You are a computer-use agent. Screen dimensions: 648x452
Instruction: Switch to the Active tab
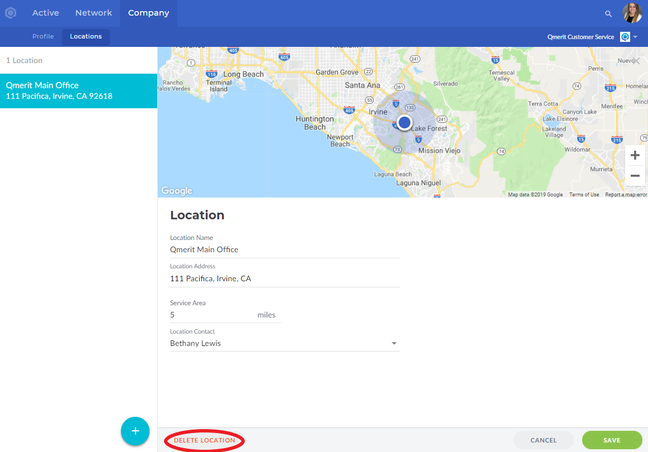46,13
